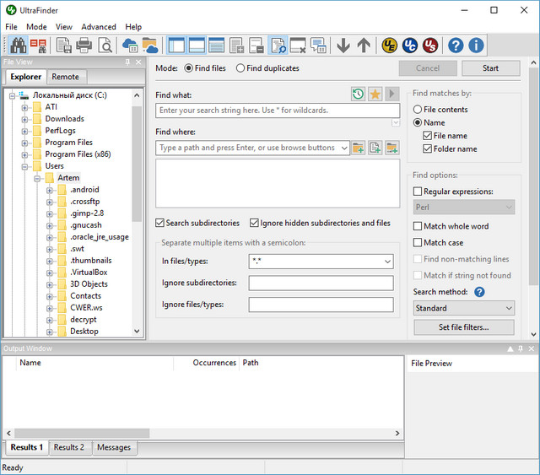
Task: Enable the Match case checkbox
Action: [418, 243]
